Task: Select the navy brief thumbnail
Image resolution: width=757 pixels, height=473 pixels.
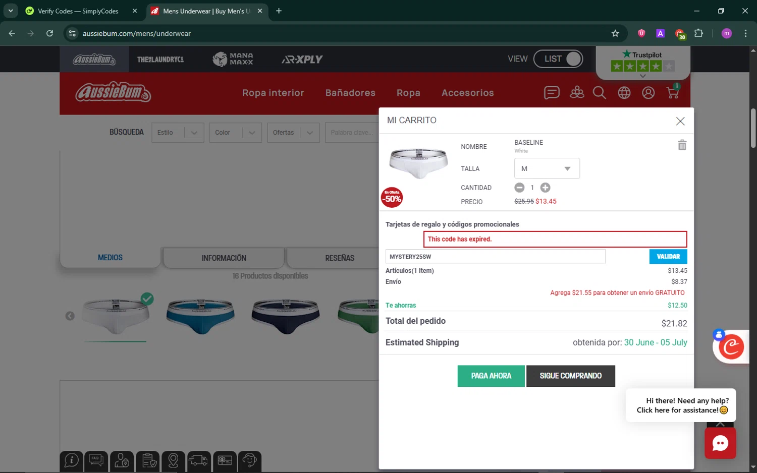Action: click(286, 316)
